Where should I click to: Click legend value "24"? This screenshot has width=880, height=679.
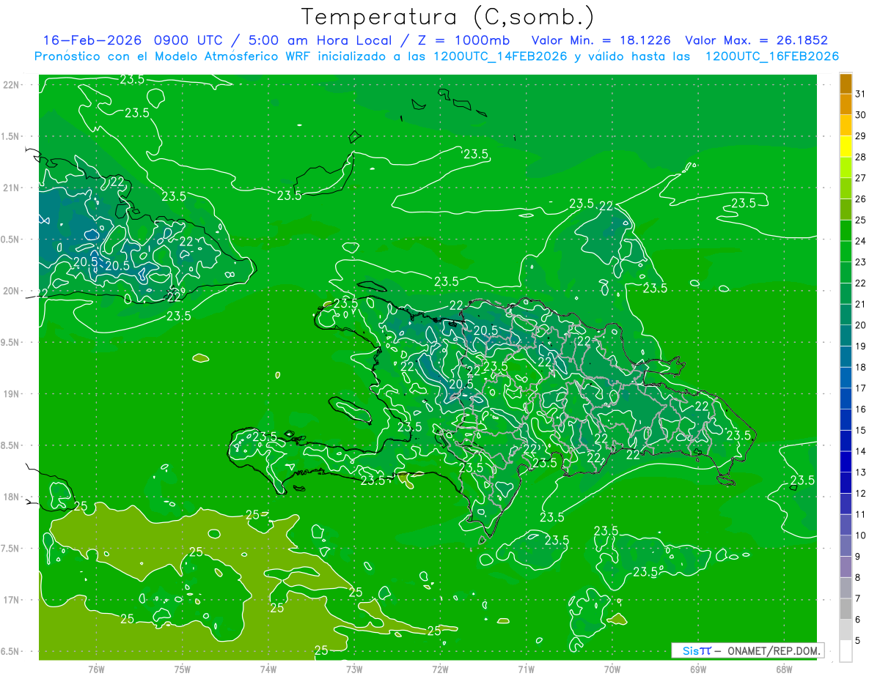point(861,241)
